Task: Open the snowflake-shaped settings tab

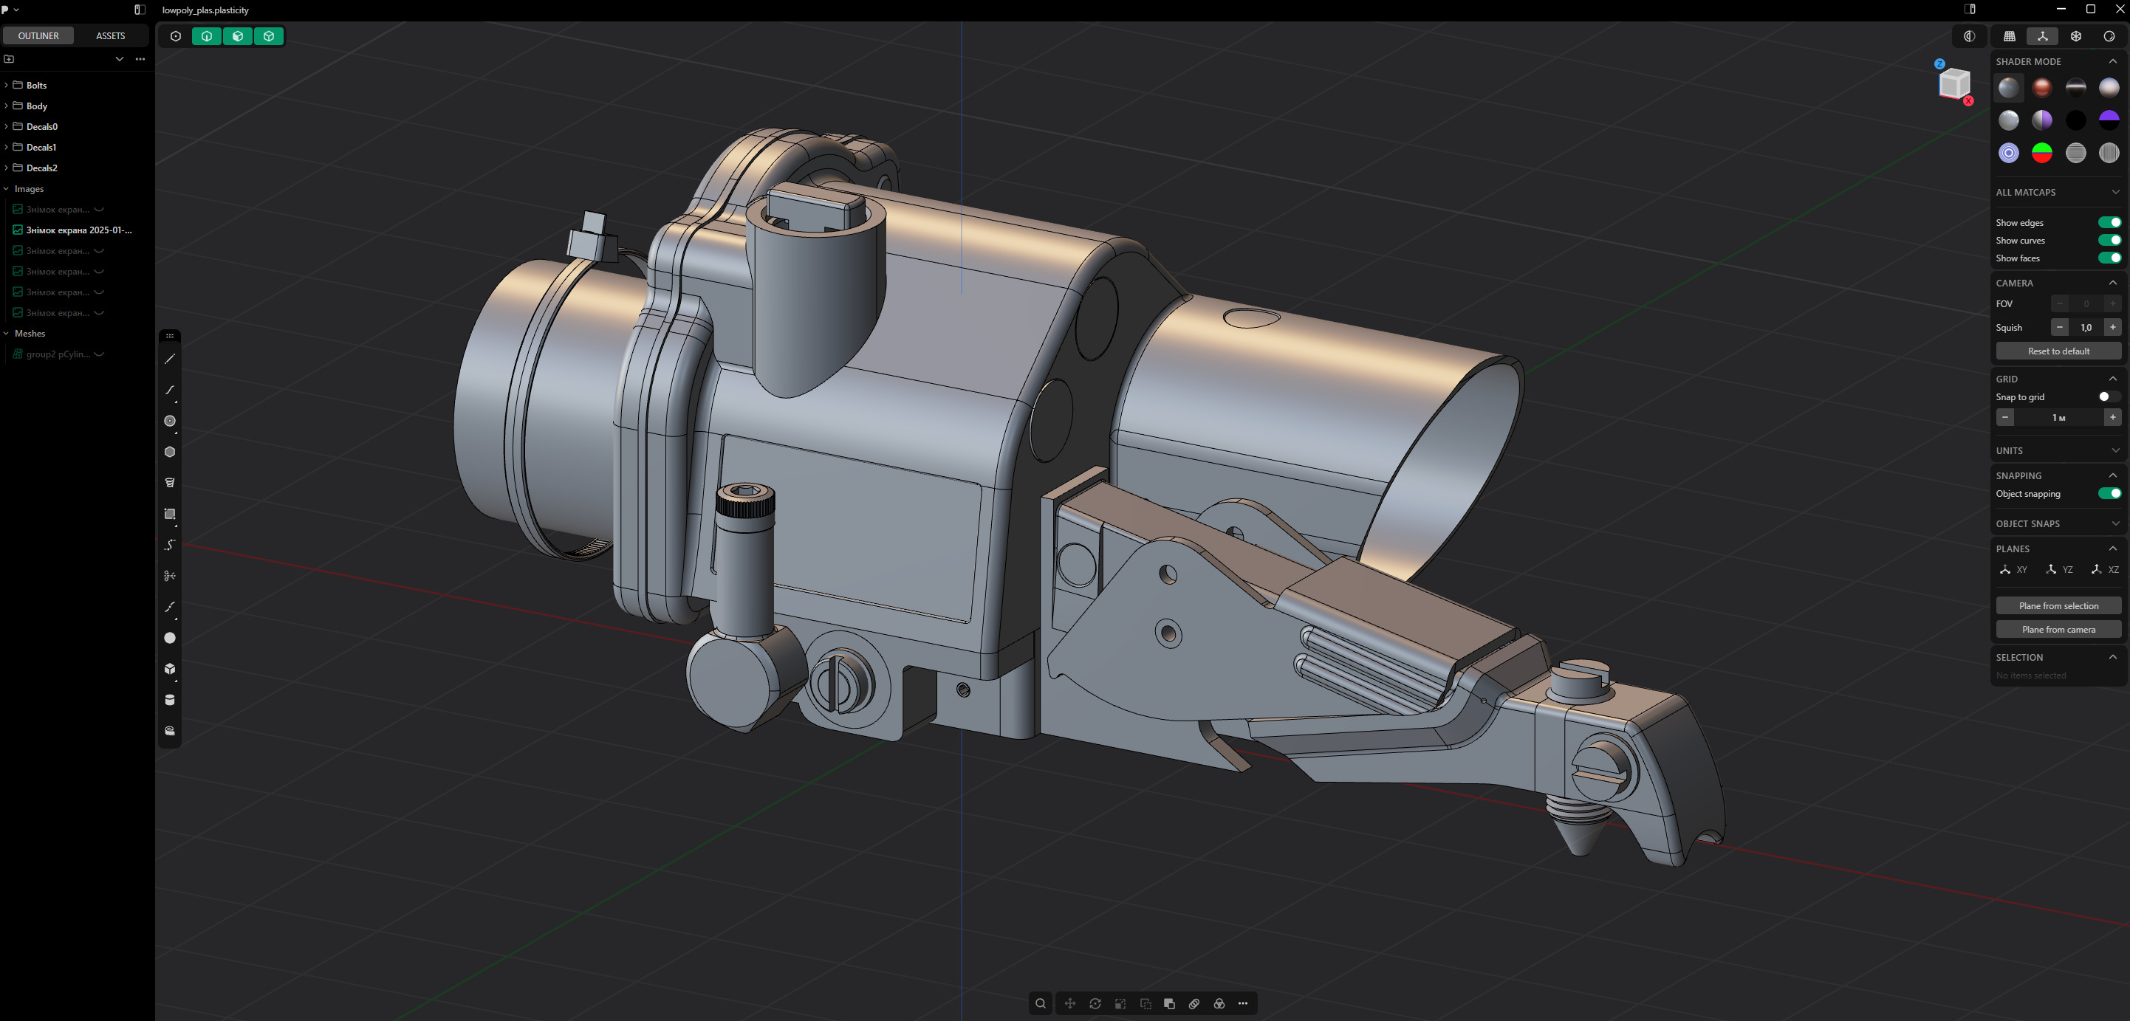Action: (x=2075, y=36)
